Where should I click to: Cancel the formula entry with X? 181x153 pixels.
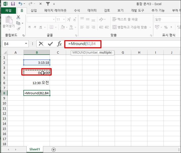click(41, 44)
